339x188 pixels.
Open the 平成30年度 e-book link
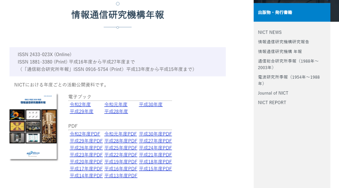click(151, 105)
